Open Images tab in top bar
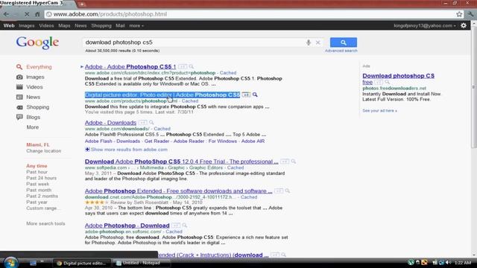Image resolution: width=477 pixels, height=268 pixels. [x=27, y=25]
